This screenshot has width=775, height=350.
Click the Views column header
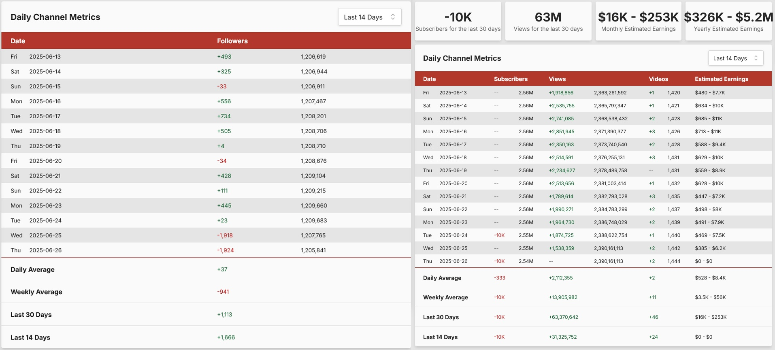557,79
